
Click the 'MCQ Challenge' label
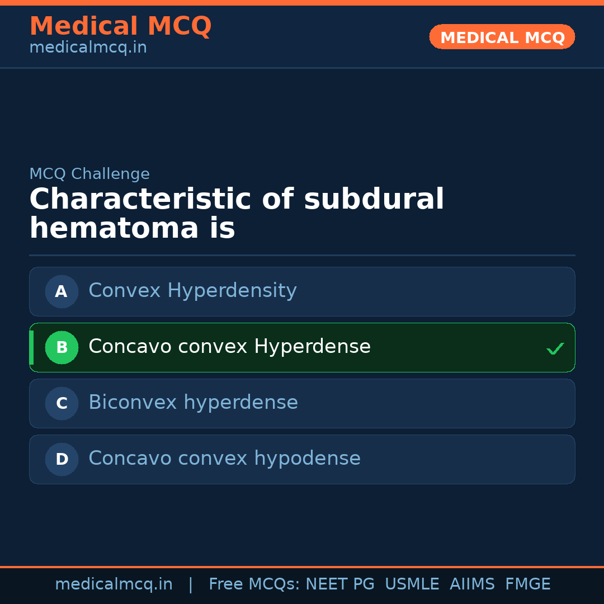pyautogui.click(x=89, y=174)
